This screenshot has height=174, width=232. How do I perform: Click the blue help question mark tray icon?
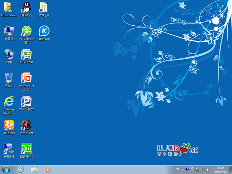click(187, 169)
